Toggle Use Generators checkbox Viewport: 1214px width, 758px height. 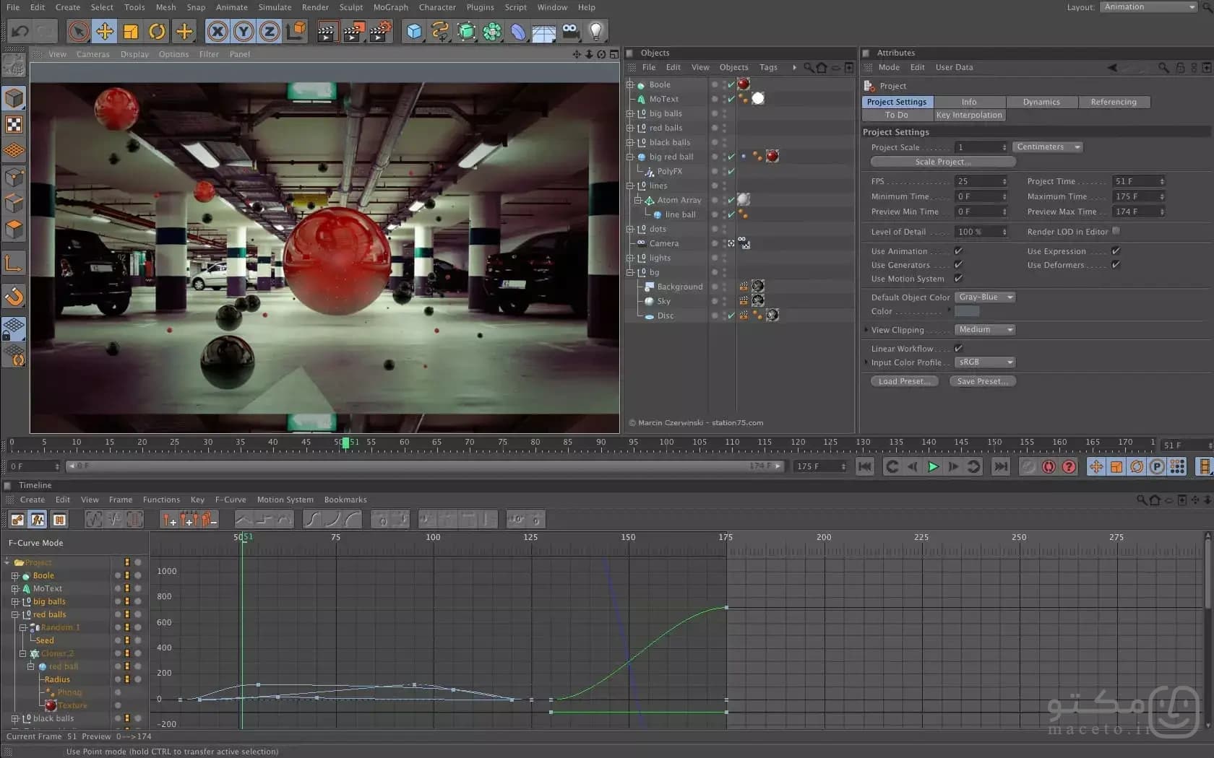[x=959, y=265]
